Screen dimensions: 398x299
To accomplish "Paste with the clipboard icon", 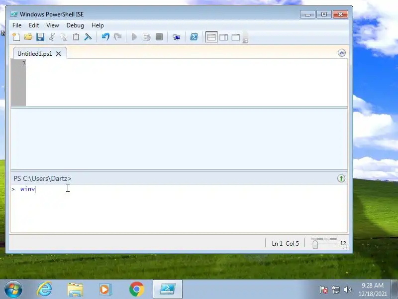I will coord(76,37).
